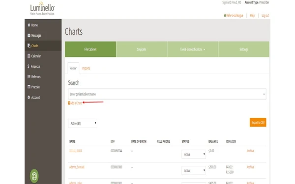295x184 pixels.
Task: Click the patient/client name search field
Action: [x=167, y=94]
